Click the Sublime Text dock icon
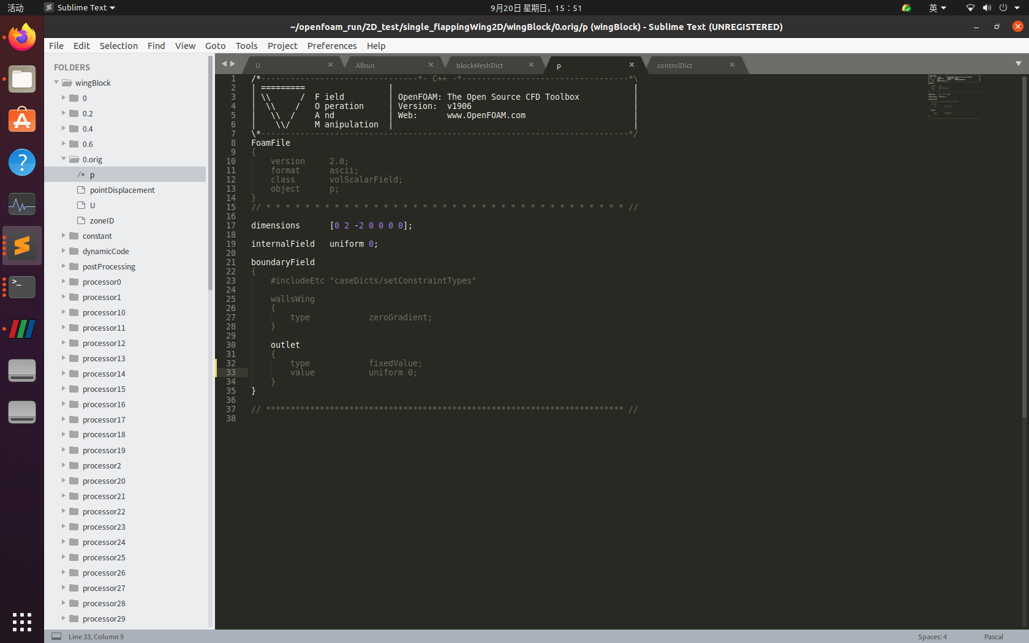This screenshot has width=1029, height=643. [x=22, y=246]
